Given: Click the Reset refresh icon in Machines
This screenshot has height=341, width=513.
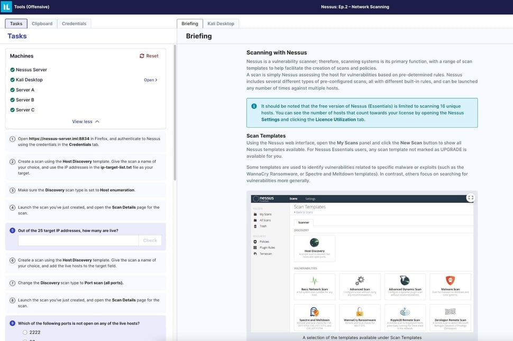Looking at the screenshot, I should tap(142, 56).
